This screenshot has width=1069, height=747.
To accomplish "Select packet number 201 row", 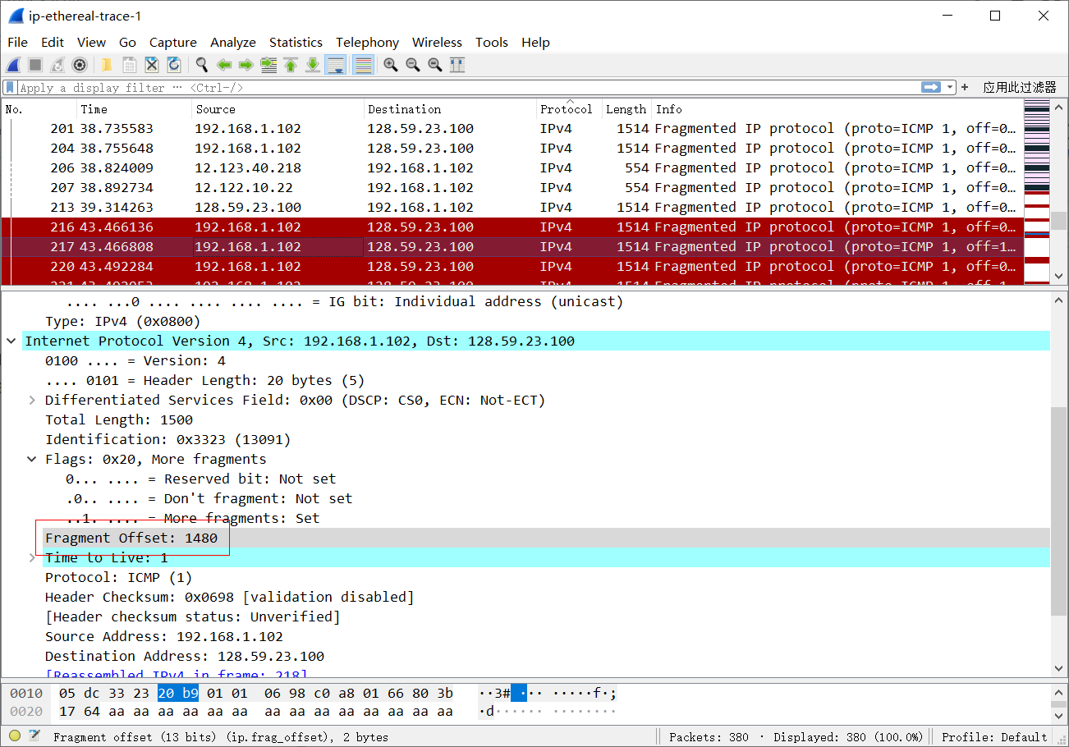I will pyautogui.click(x=512, y=129).
